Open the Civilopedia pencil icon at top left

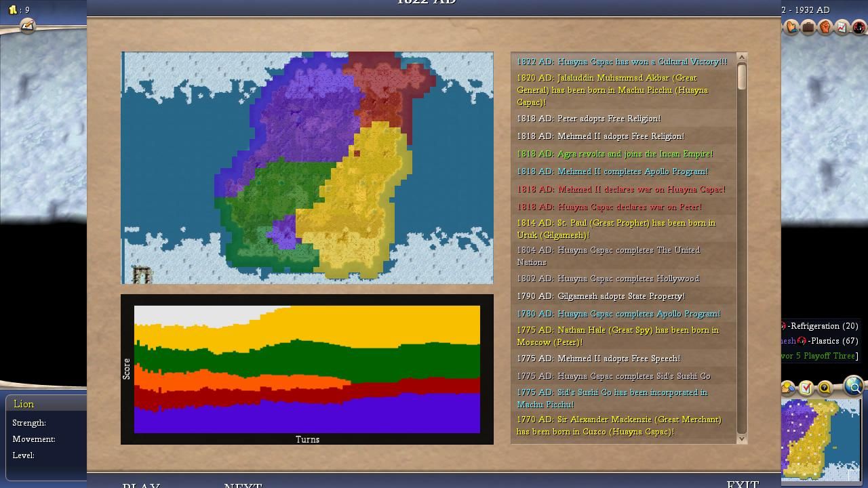point(27,26)
